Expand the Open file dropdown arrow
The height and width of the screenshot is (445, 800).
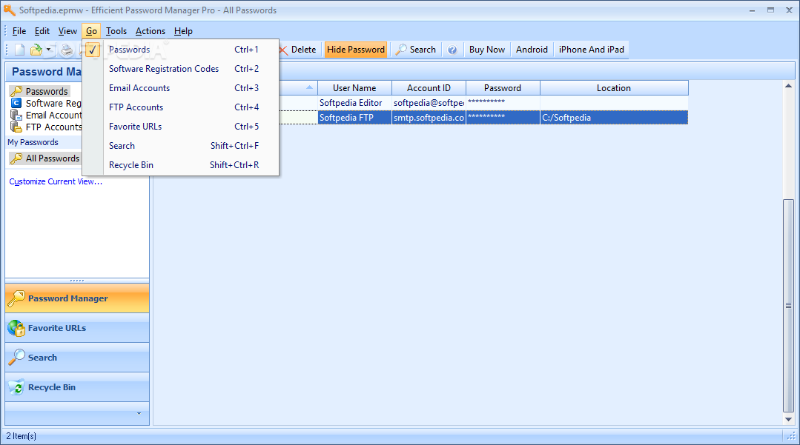pyautogui.click(x=49, y=50)
